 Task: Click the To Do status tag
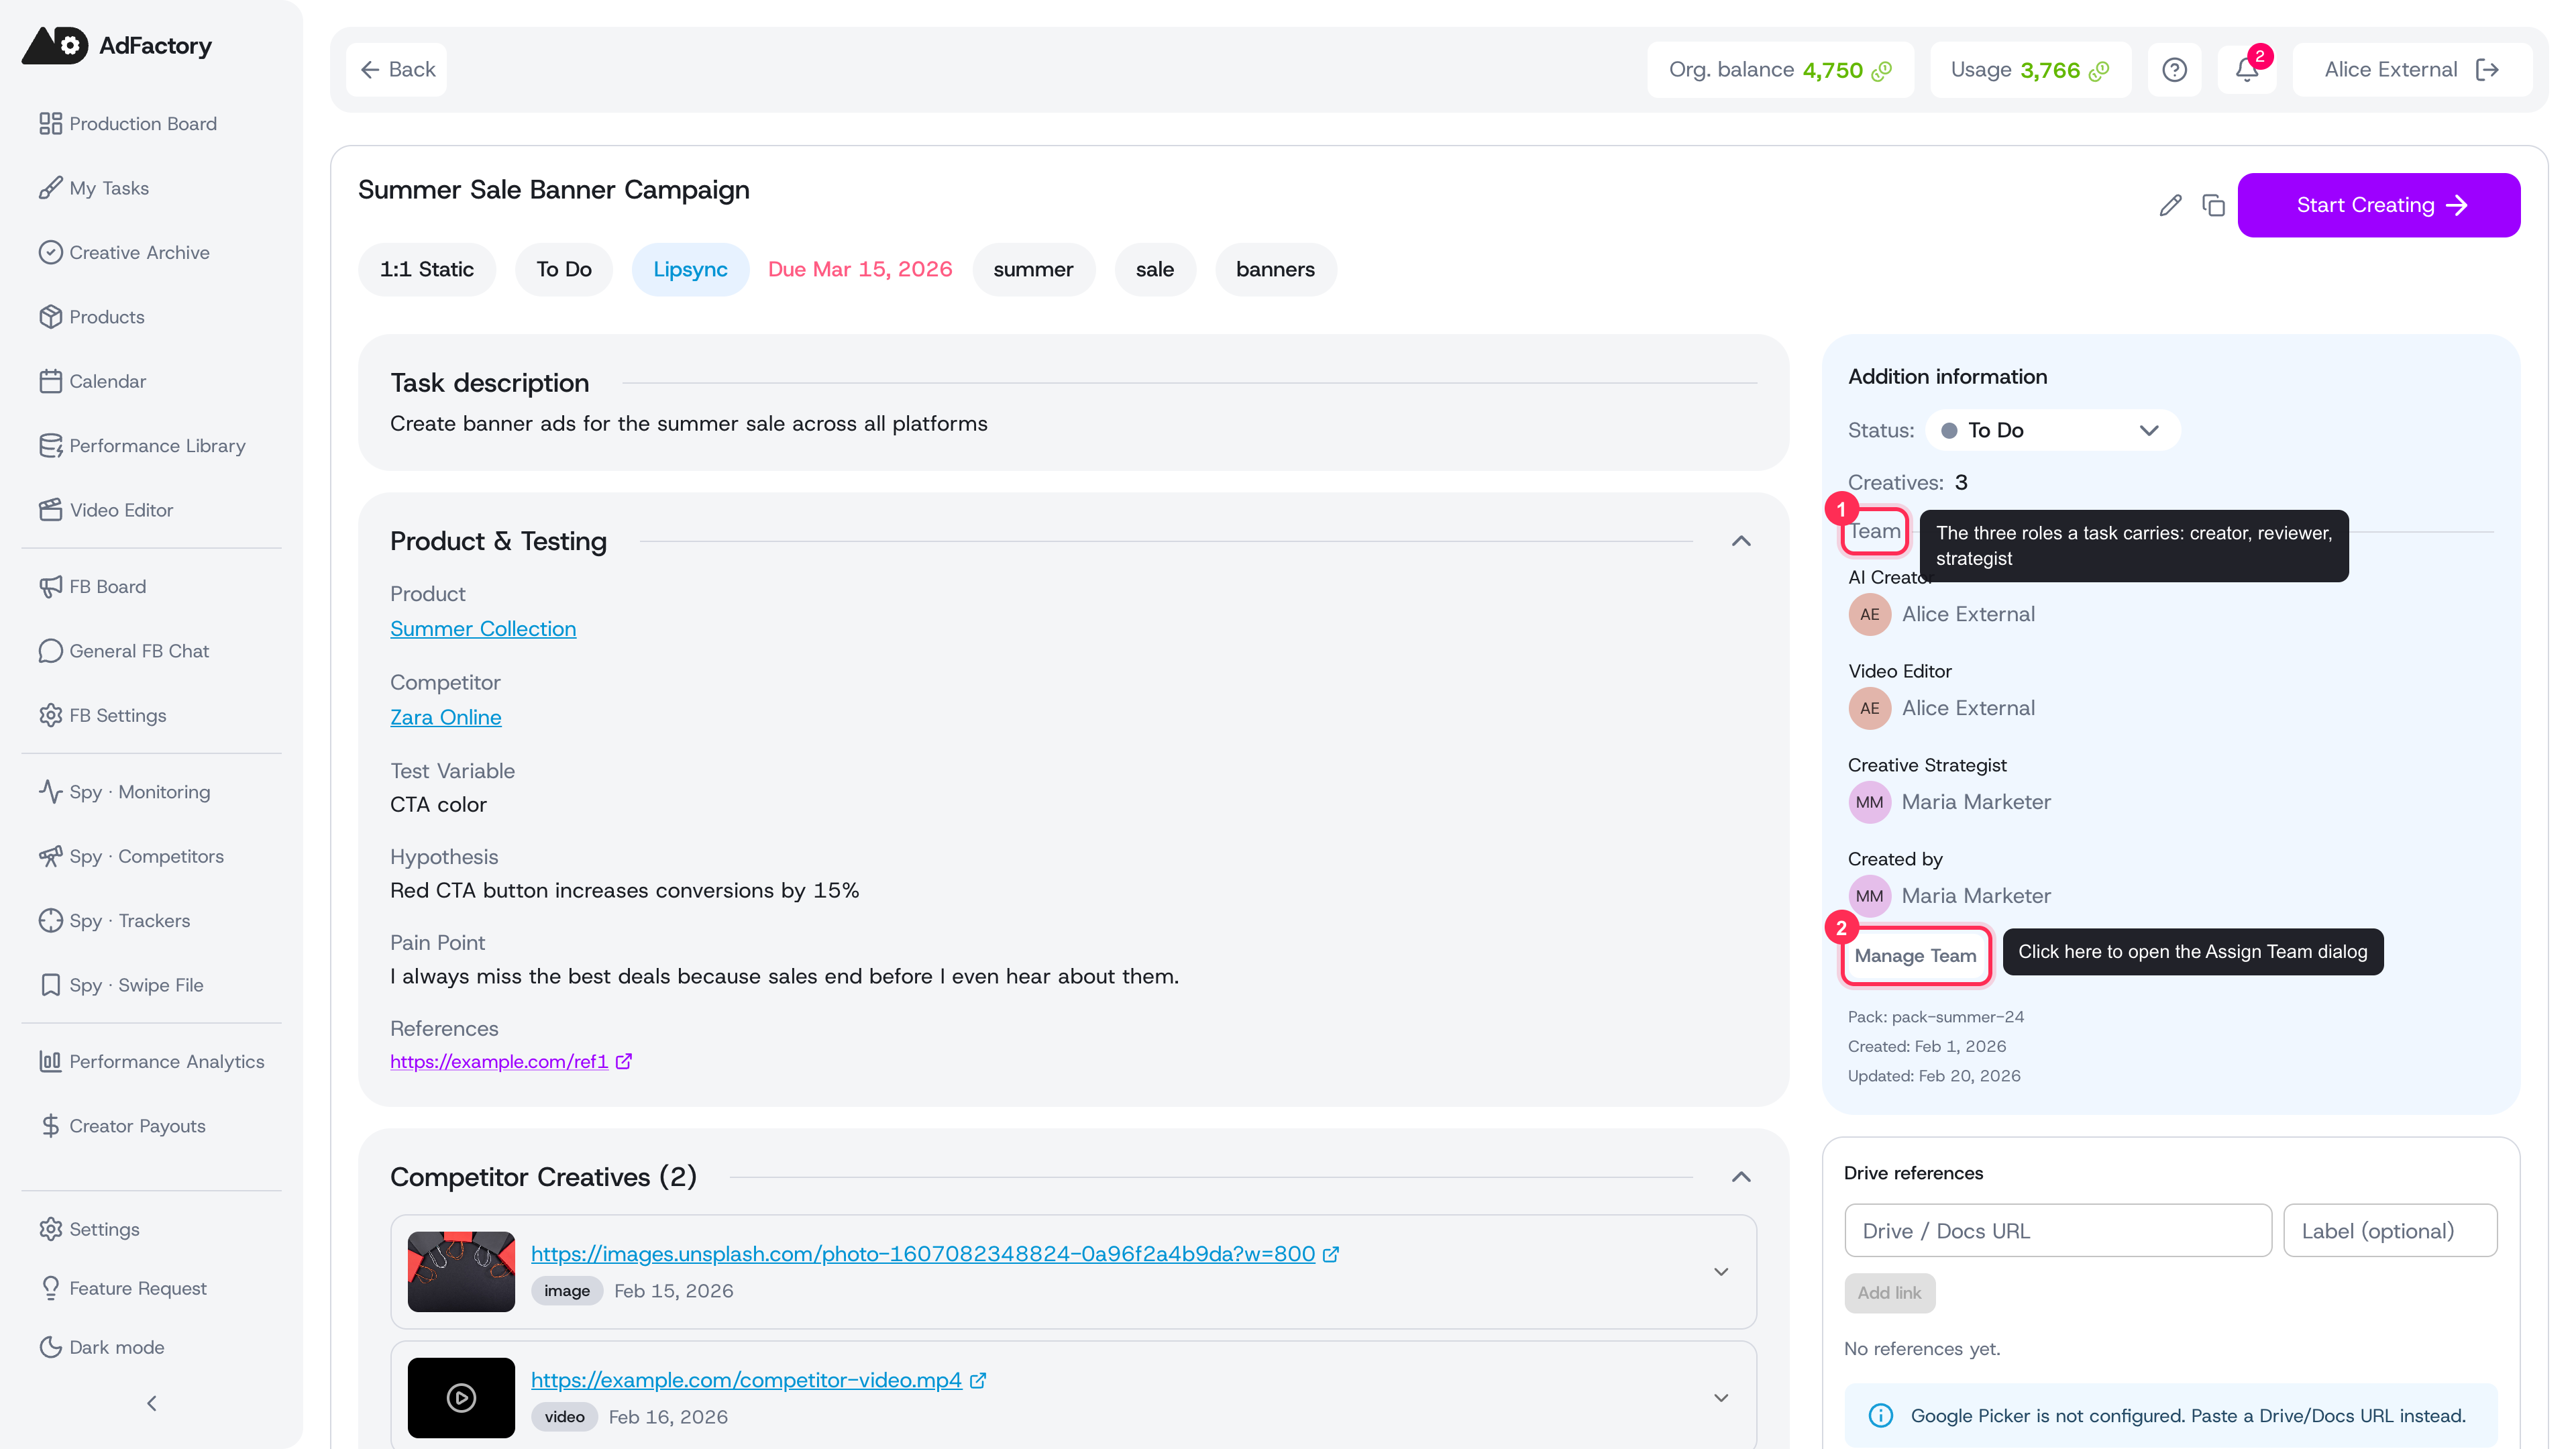pyautogui.click(x=564, y=269)
